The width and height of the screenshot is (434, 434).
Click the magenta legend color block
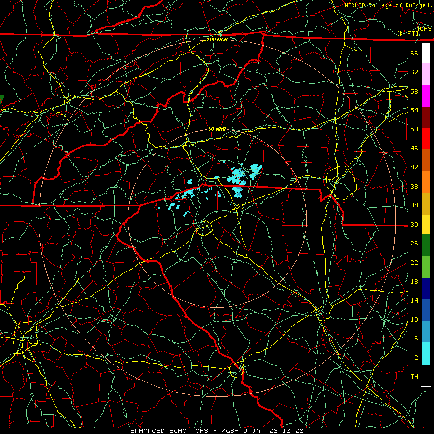pyautogui.click(x=426, y=96)
